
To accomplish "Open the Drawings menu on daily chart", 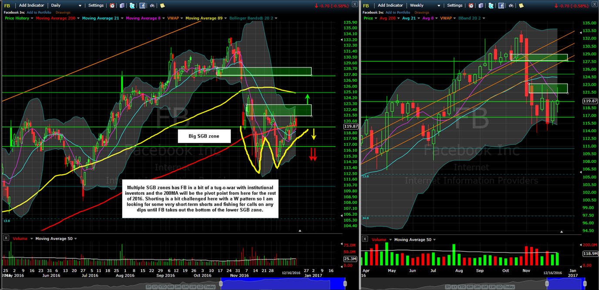I will (63, 13).
